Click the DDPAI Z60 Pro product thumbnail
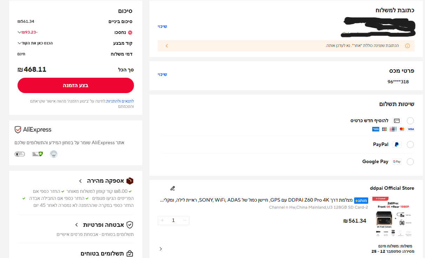Viewport: 425px width, 258px height. click(393, 217)
